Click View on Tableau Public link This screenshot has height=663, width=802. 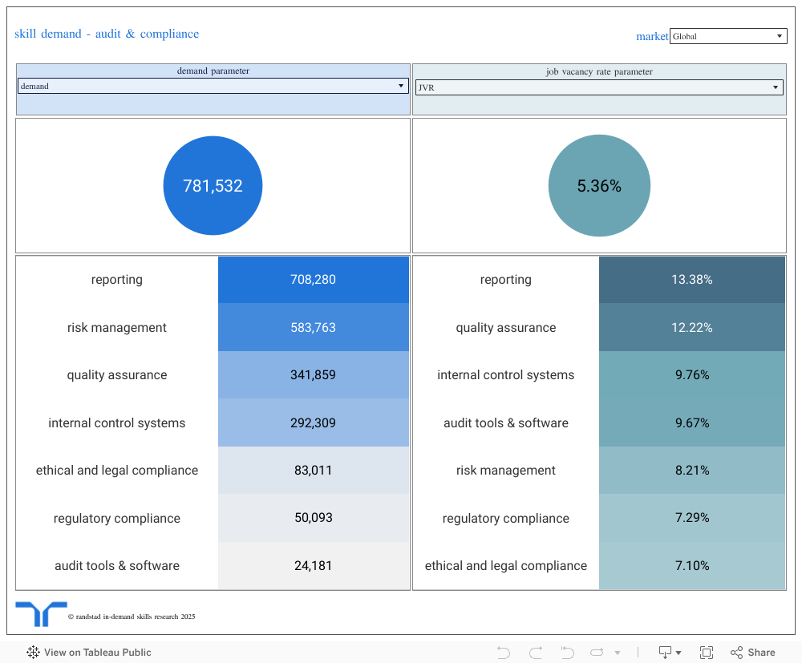[97, 653]
